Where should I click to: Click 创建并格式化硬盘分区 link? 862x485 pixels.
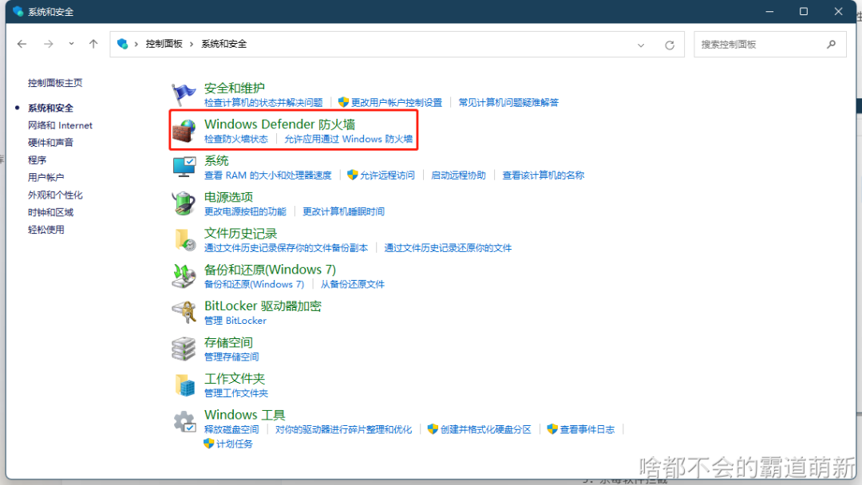[x=485, y=429]
